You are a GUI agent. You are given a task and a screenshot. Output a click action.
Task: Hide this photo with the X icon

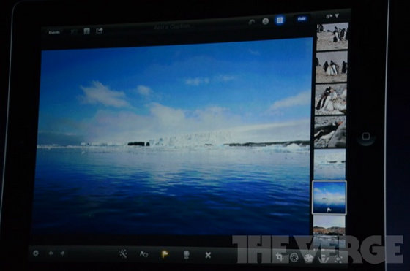208,255
